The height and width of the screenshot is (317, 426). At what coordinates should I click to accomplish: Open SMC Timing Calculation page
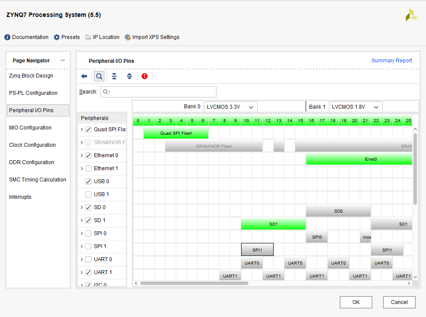click(x=38, y=180)
